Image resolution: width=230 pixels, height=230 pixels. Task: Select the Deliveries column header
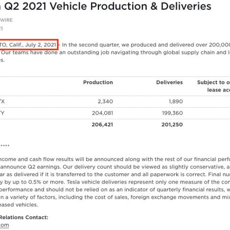click(169, 82)
